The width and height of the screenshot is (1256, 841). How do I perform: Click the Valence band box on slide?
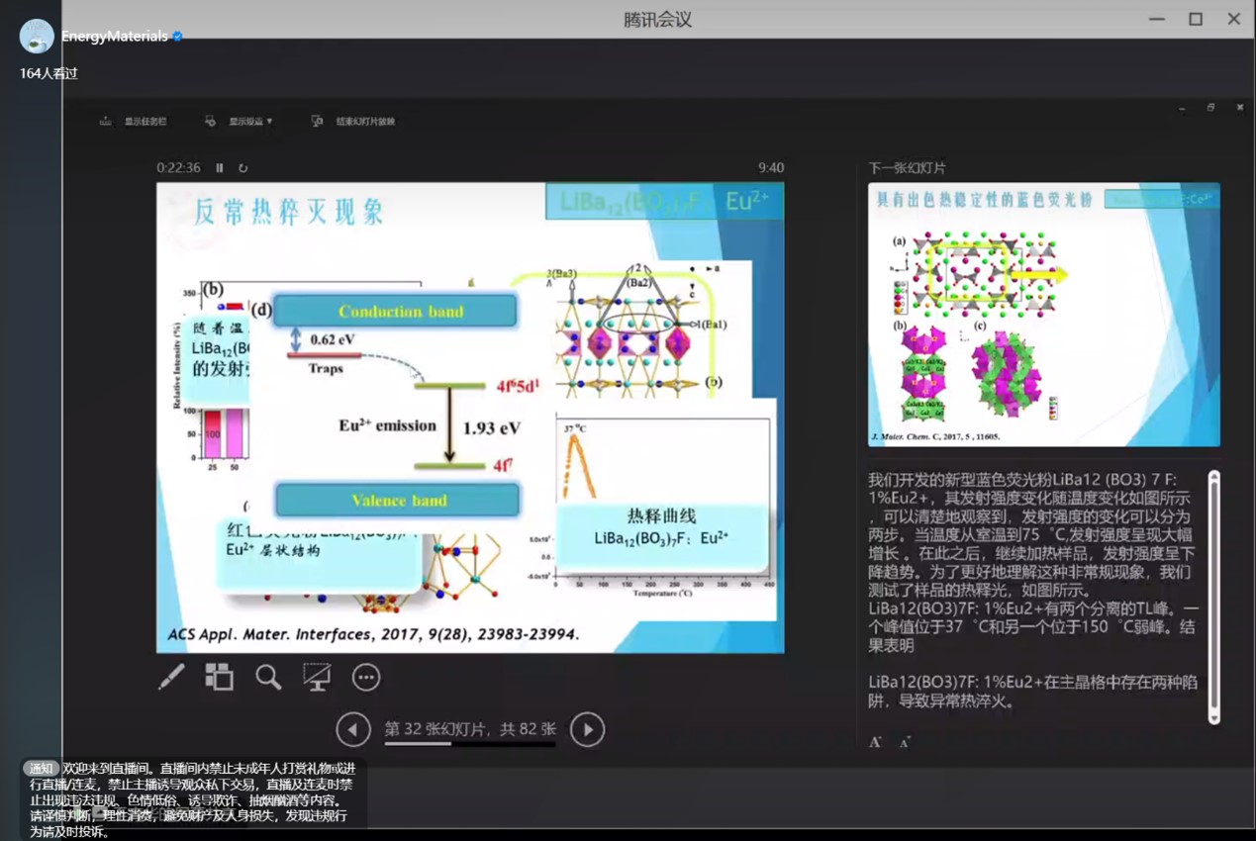397,500
